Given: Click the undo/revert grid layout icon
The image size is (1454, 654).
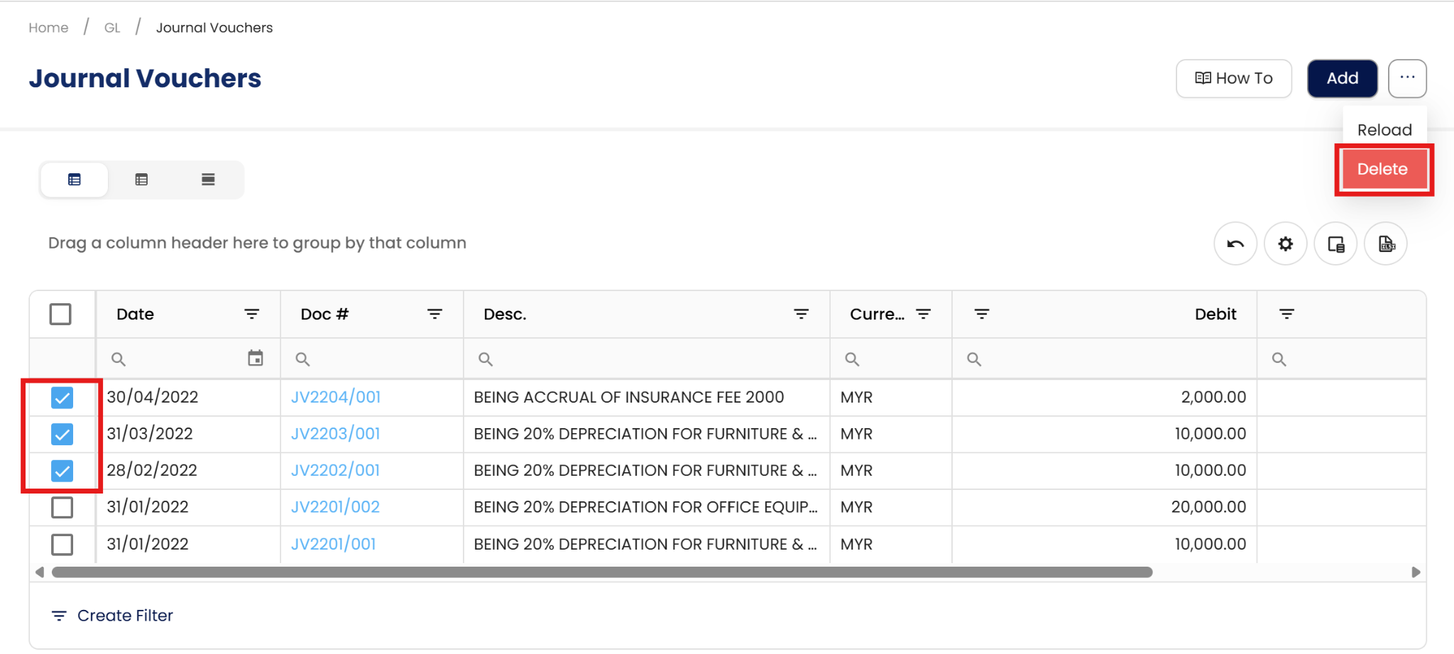Looking at the screenshot, I should coord(1235,244).
